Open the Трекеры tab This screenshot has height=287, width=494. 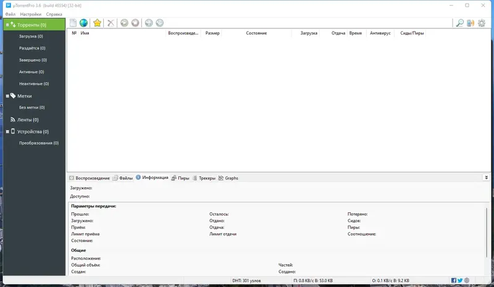click(x=204, y=178)
